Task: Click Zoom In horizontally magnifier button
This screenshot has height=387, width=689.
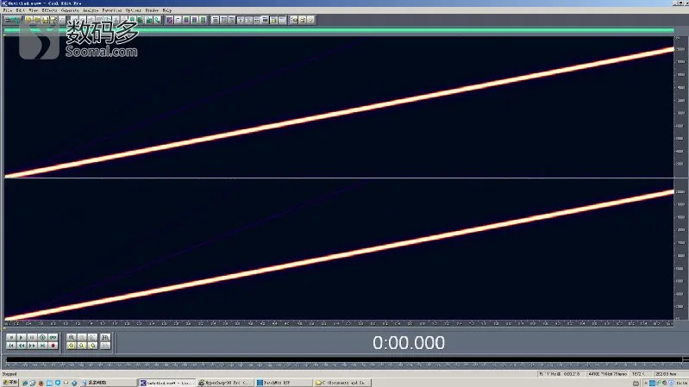Action: tap(72, 337)
